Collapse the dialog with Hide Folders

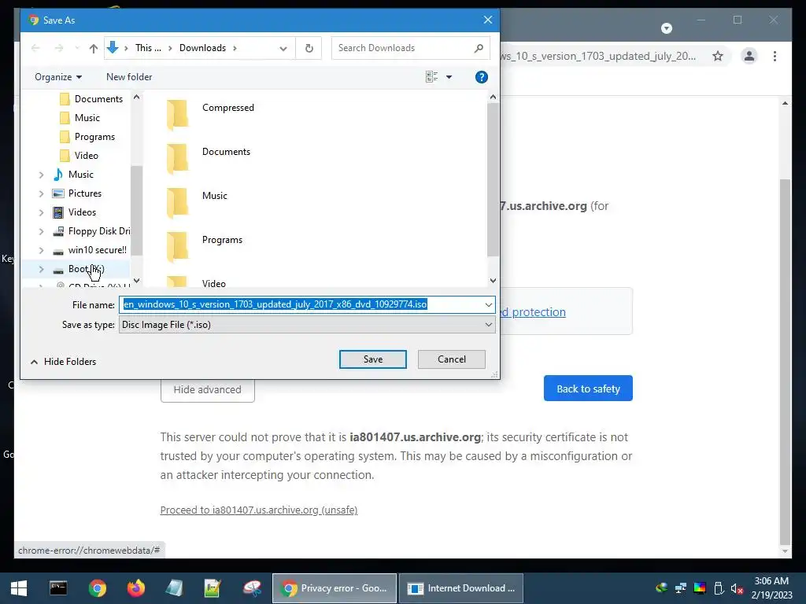point(63,362)
